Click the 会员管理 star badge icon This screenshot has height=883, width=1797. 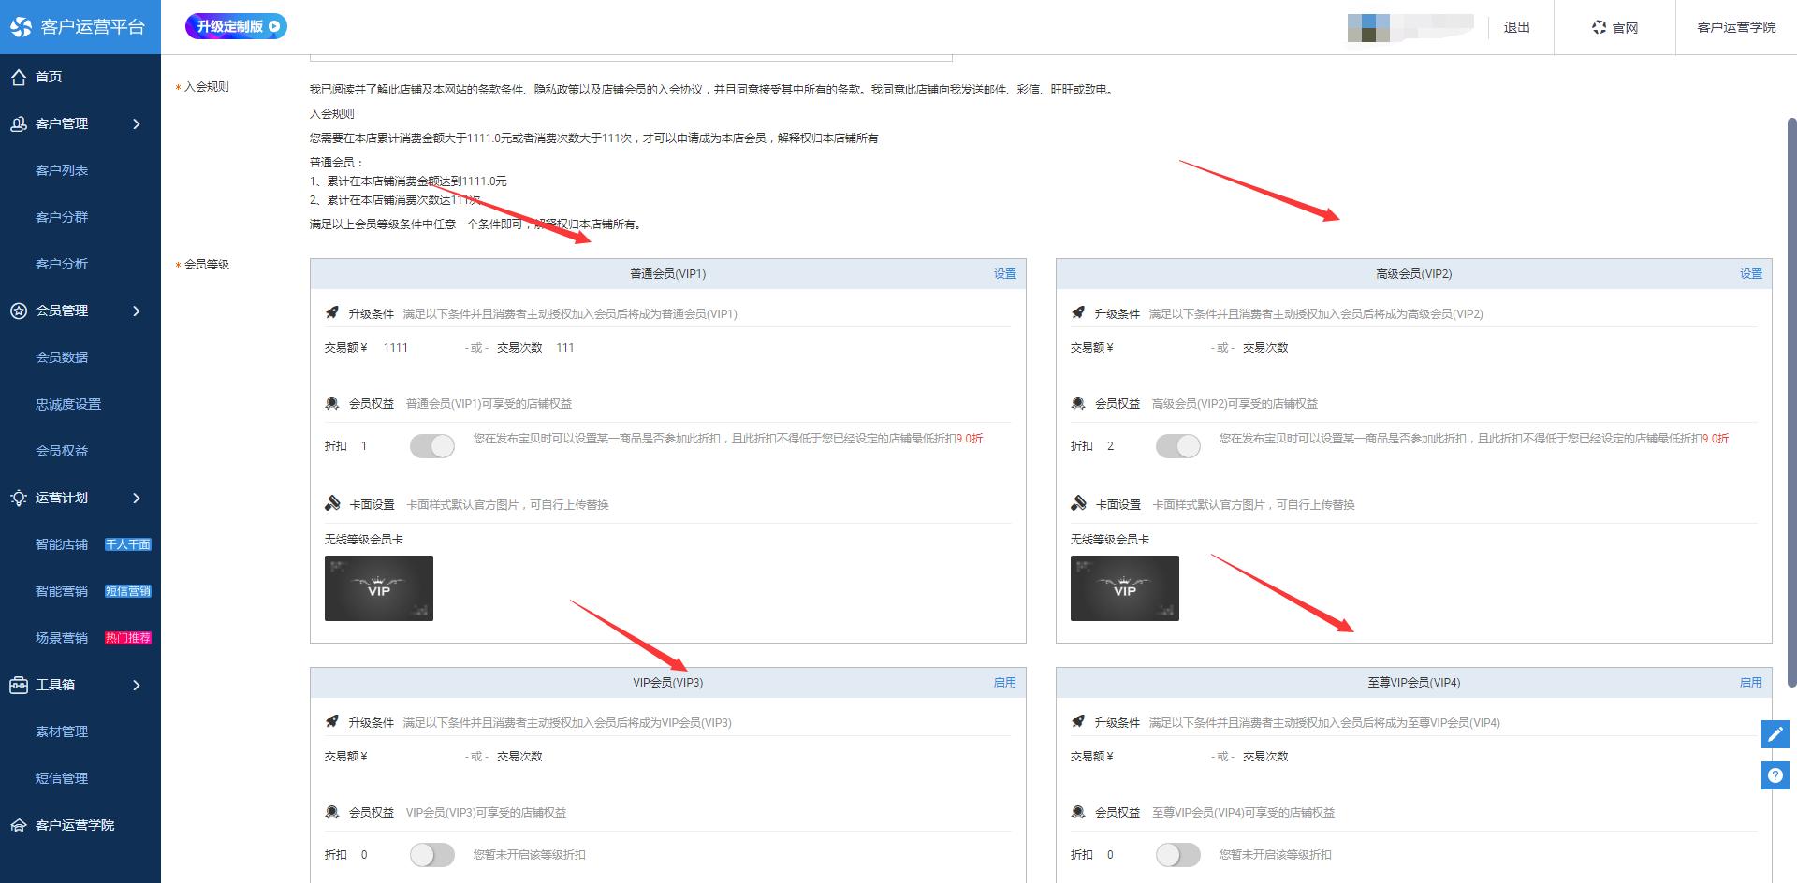click(19, 311)
